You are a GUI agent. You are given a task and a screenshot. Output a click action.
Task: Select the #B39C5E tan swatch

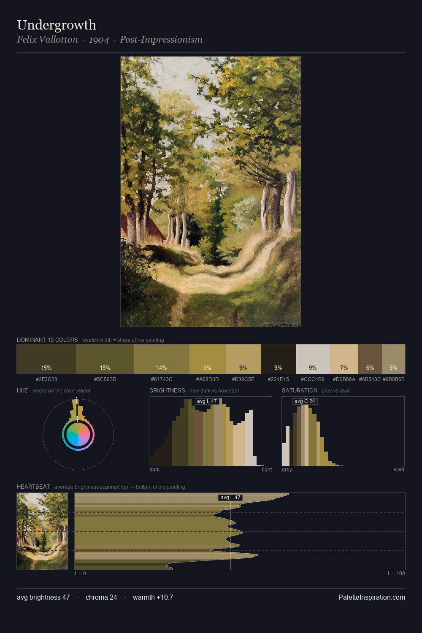(243, 359)
